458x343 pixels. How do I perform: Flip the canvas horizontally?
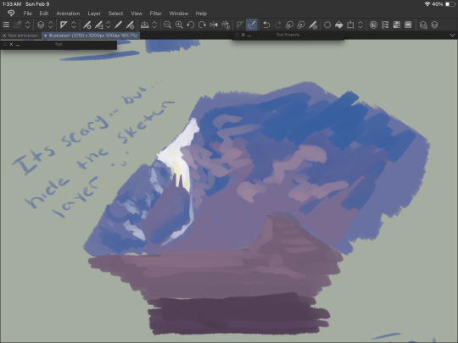214,25
